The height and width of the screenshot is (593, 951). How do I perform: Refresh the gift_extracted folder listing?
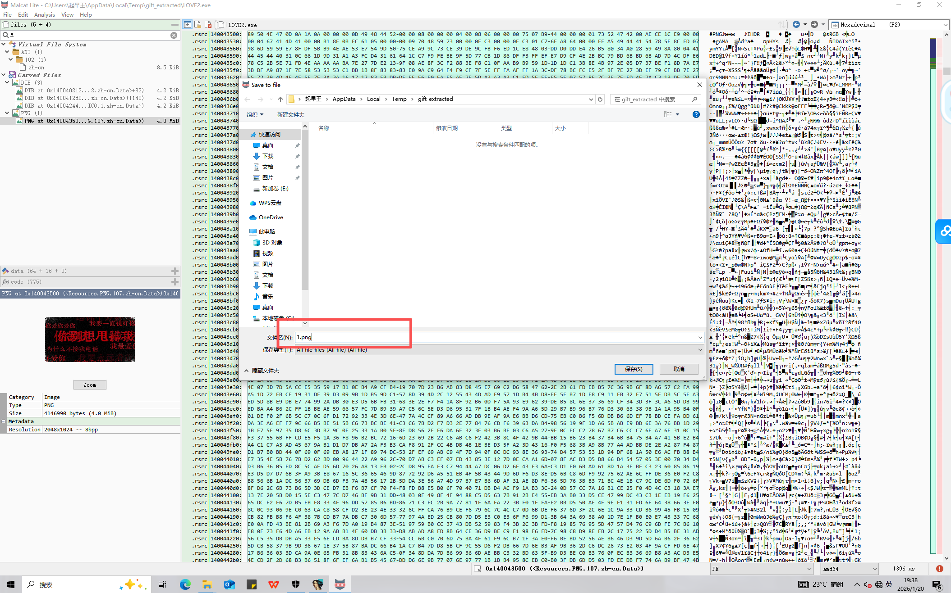point(600,99)
